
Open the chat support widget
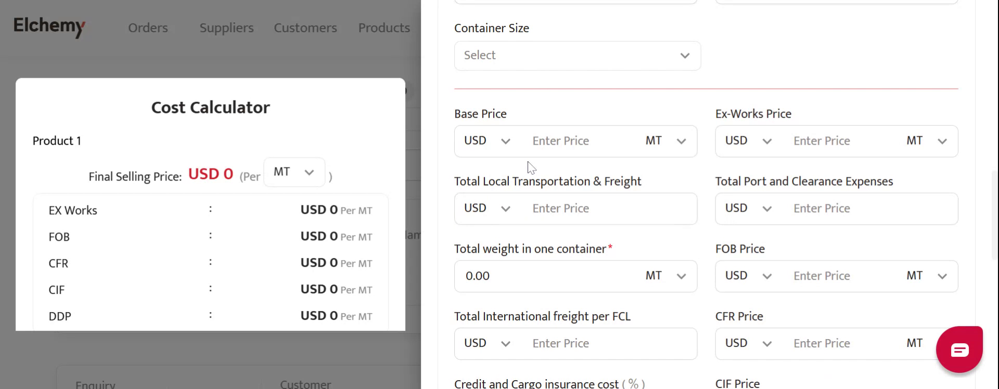959,349
